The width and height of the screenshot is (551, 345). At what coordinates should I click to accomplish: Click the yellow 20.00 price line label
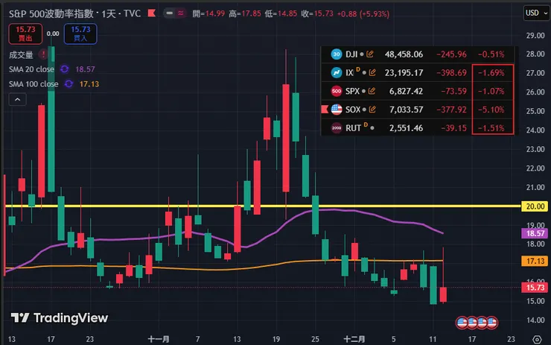[535, 206]
